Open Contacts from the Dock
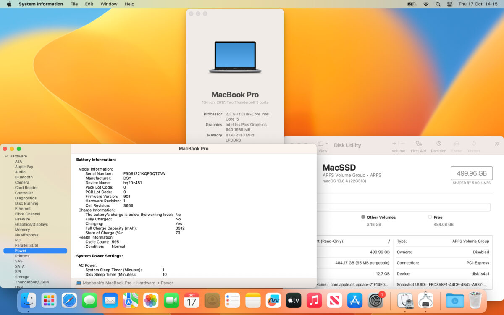This screenshot has width=504, height=315. (x=212, y=300)
